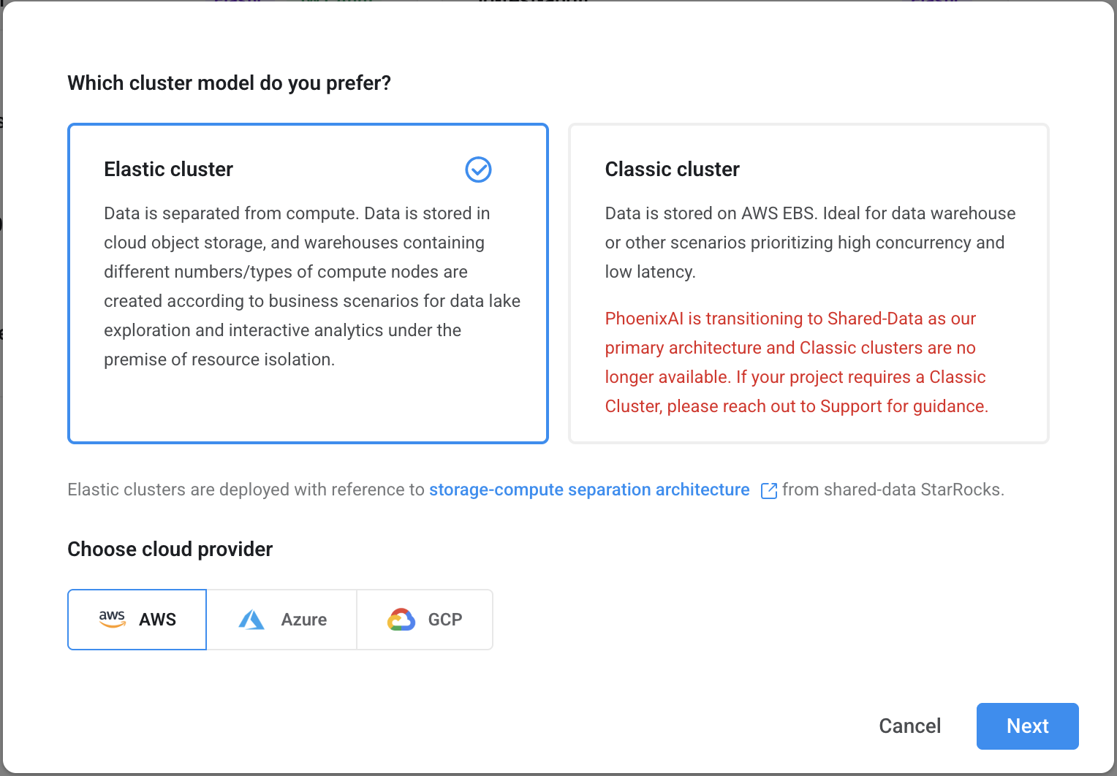Click the 'Which cluster model do you prefer?' heading

tap(229, 83)
